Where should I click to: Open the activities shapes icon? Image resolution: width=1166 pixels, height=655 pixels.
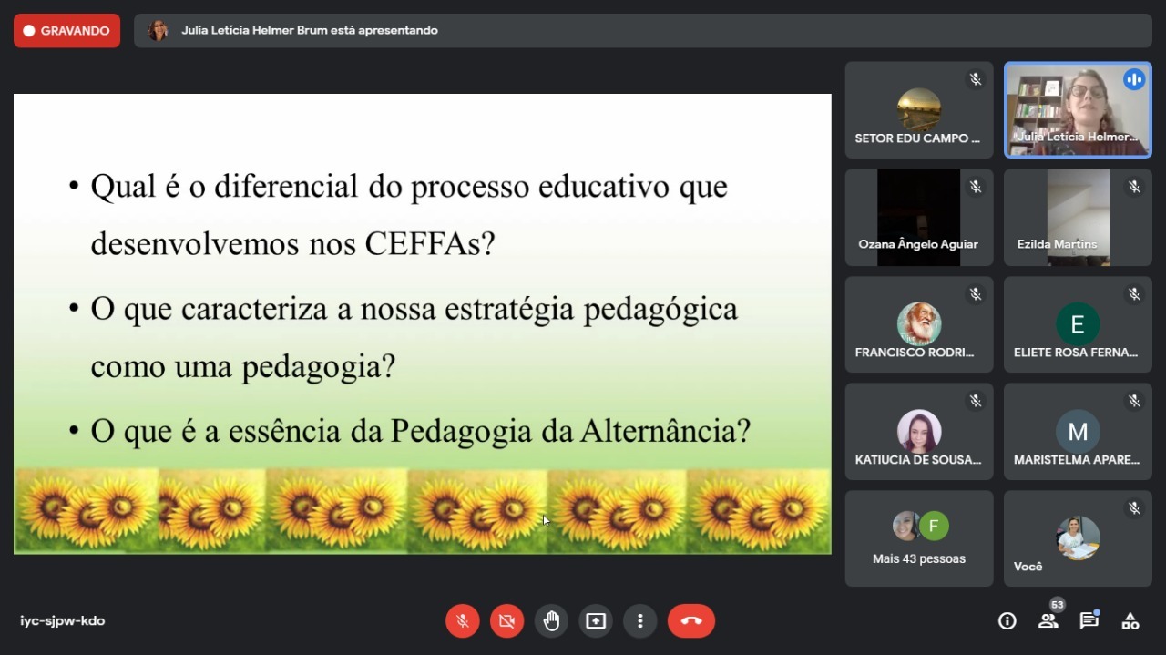pyautogui.click(x=1130, y=621)
